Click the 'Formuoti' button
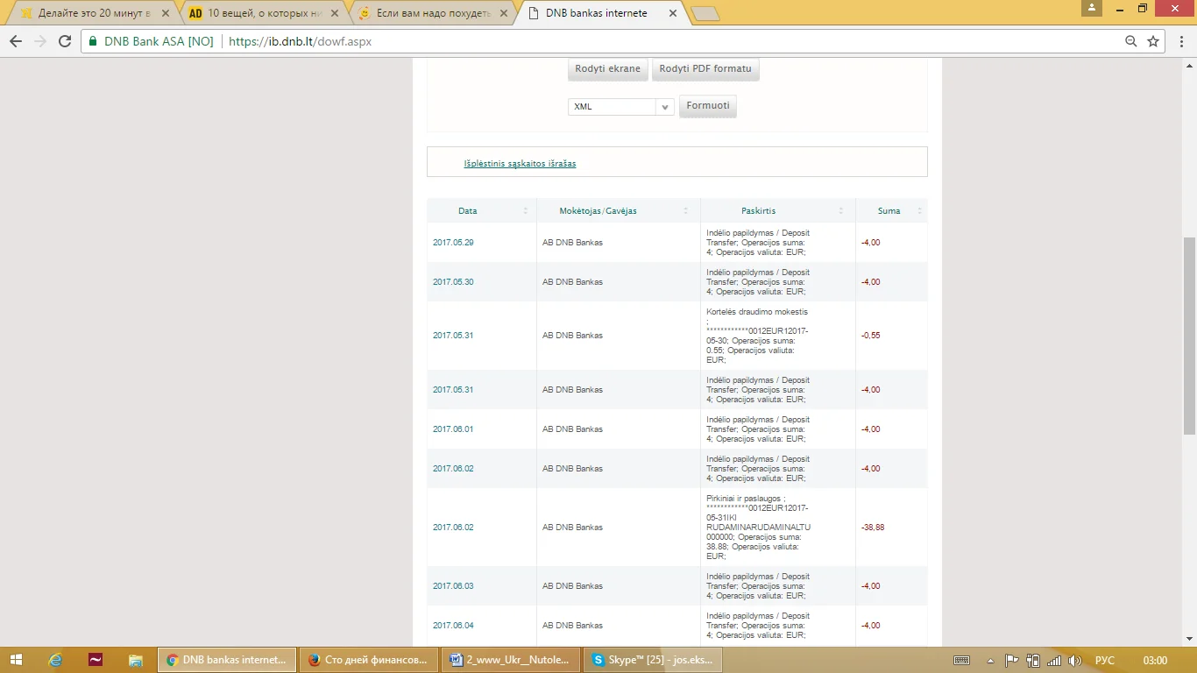 tap(708, 106)
